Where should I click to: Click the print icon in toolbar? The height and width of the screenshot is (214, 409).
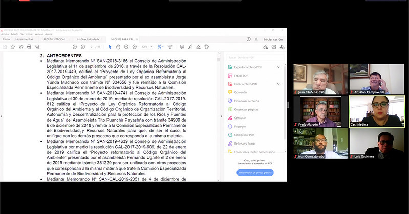point(29,47)
